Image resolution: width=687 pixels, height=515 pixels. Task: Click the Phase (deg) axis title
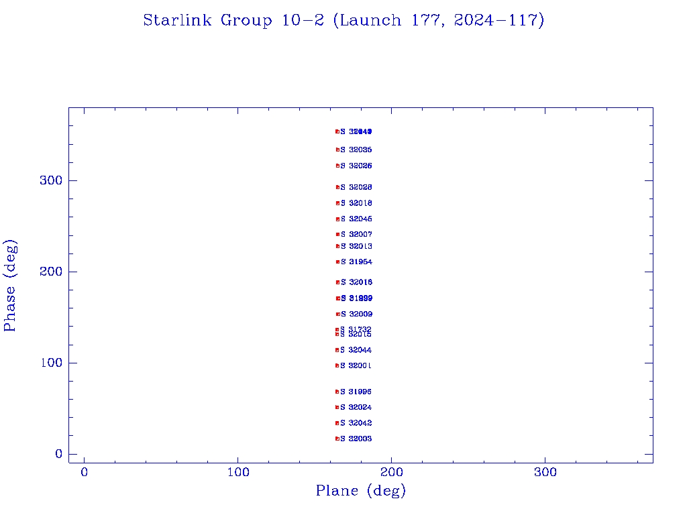[10, 286]
